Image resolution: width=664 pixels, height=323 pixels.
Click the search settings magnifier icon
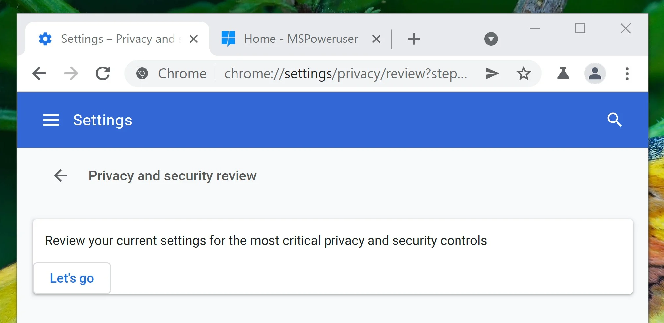pos(614,120)
